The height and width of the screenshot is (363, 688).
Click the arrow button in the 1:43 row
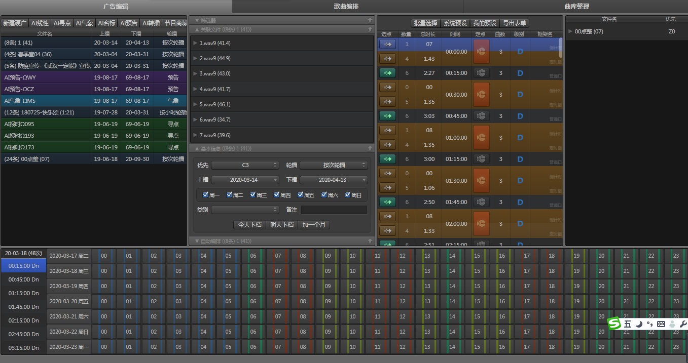pos(387,59)
